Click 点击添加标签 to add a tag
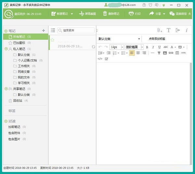Image resolution: width=195 pixels, height=174 pixels. pos(157,39)
